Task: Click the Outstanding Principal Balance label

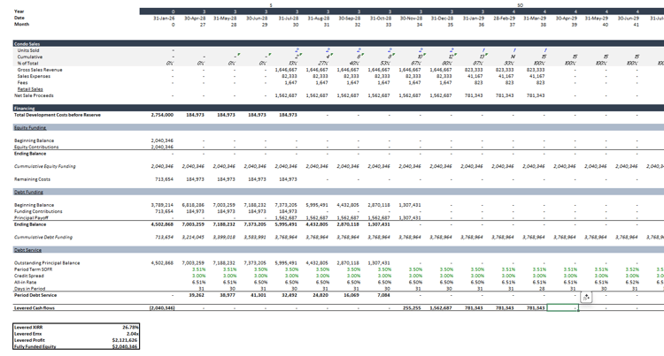Action: (47, 263)
